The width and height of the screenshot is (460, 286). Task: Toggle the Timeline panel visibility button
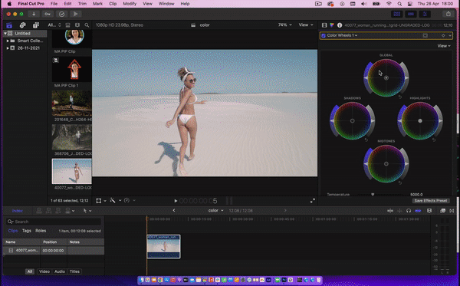pos(411,14)
